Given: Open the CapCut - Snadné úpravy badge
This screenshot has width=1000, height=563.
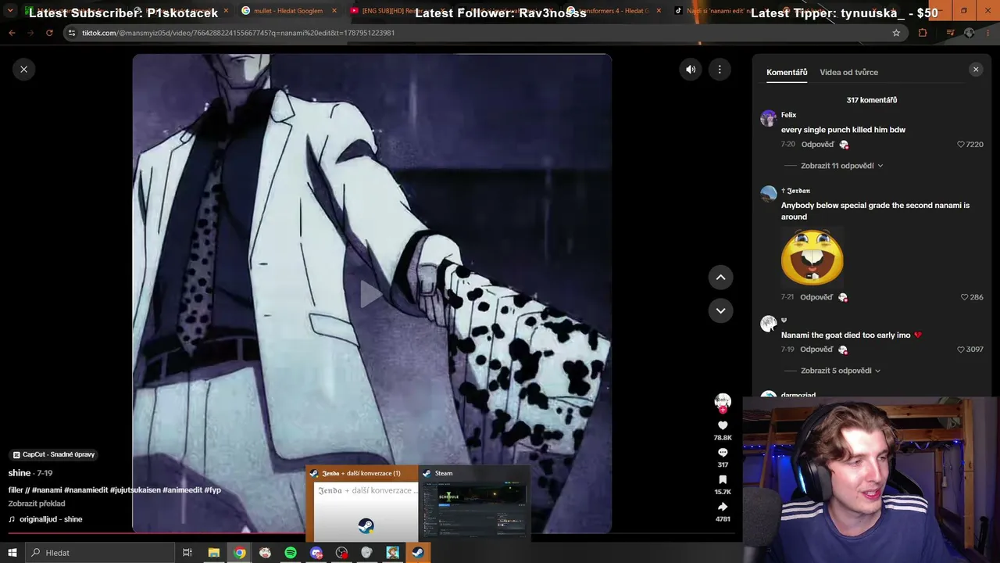Looking at the screenshot, I should click(x=54, y=454).
